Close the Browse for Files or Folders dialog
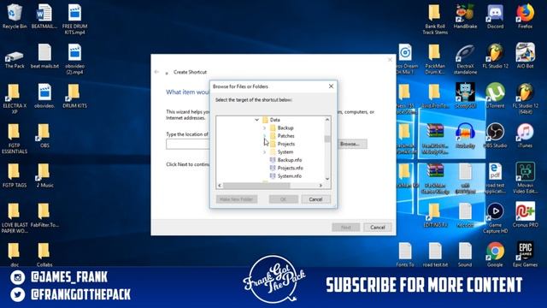This screenshot has height=308, width=547. (331, 86)
